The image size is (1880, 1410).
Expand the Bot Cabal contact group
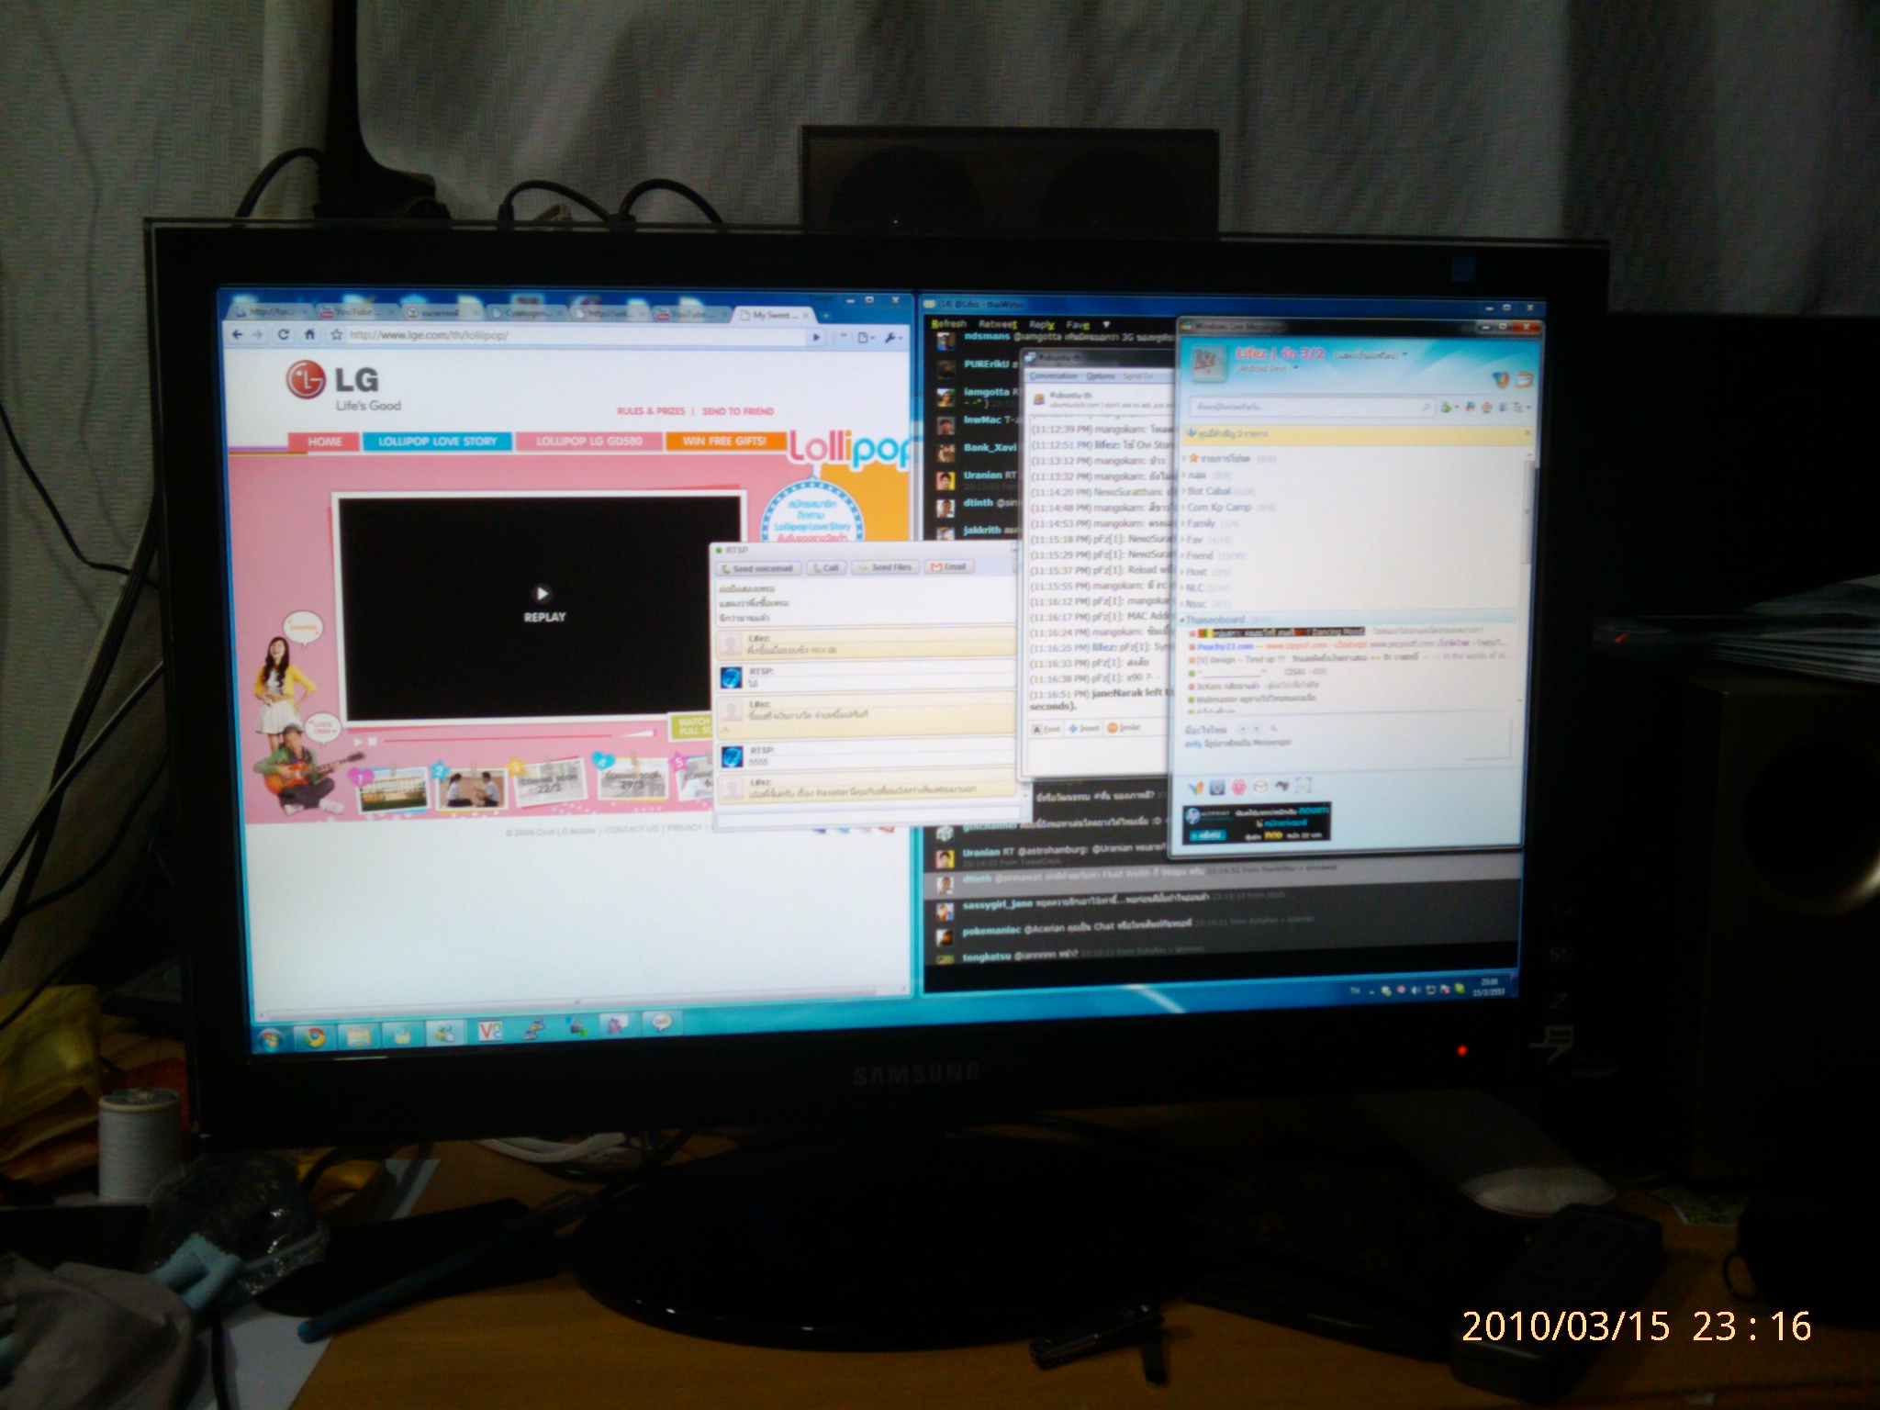coord(1208,491)
